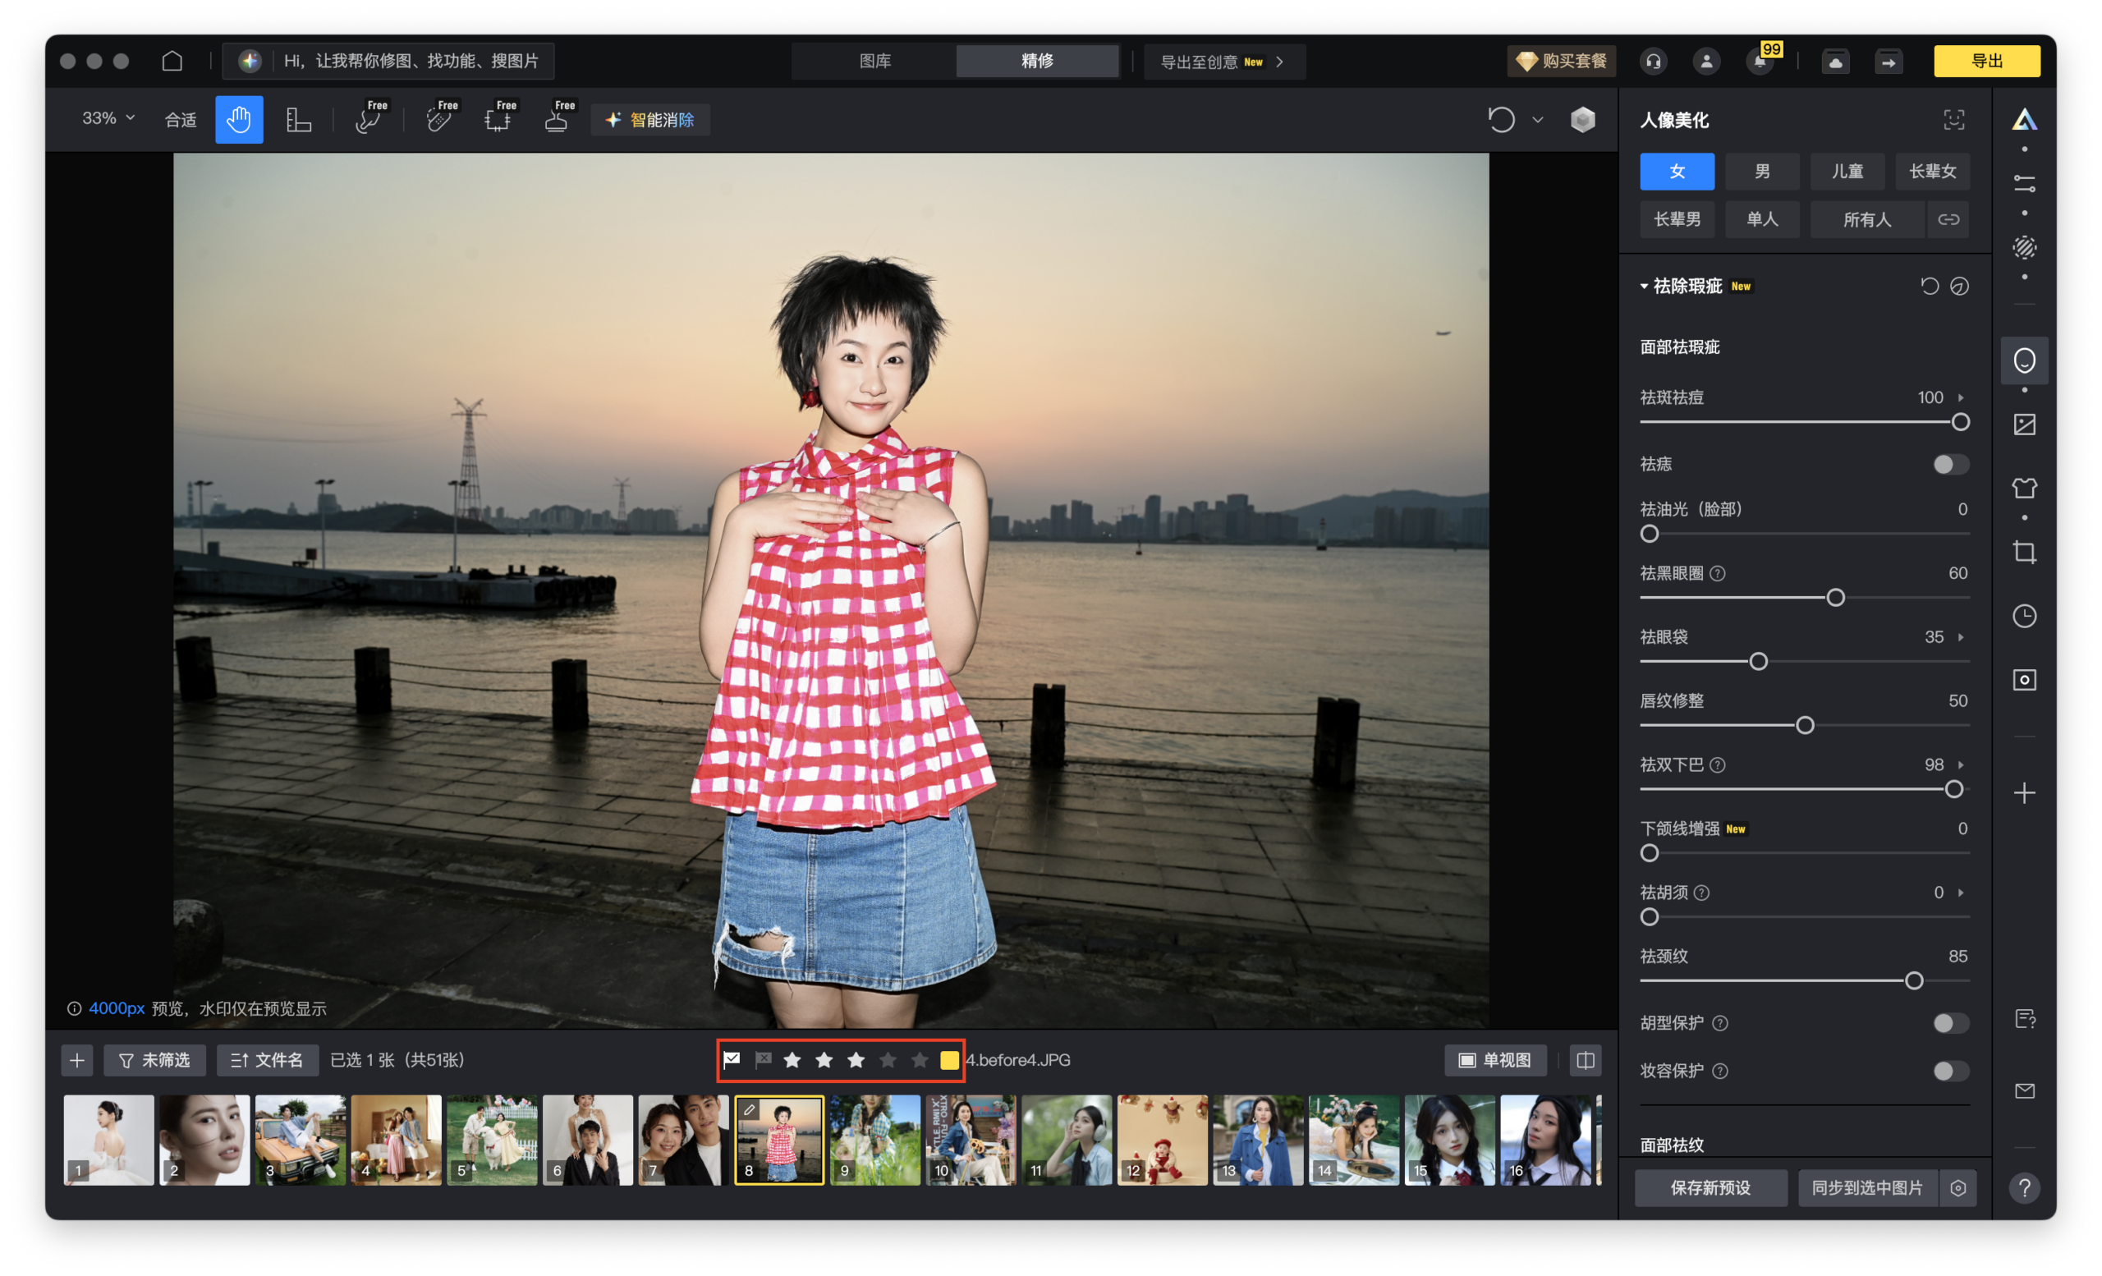Switch to the 图库 tab
The height and width of the screenshot is (1276, 2102).
(874, 62)
